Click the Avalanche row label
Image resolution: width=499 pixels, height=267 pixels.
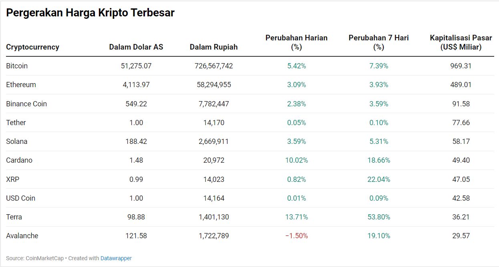[22, 236]
